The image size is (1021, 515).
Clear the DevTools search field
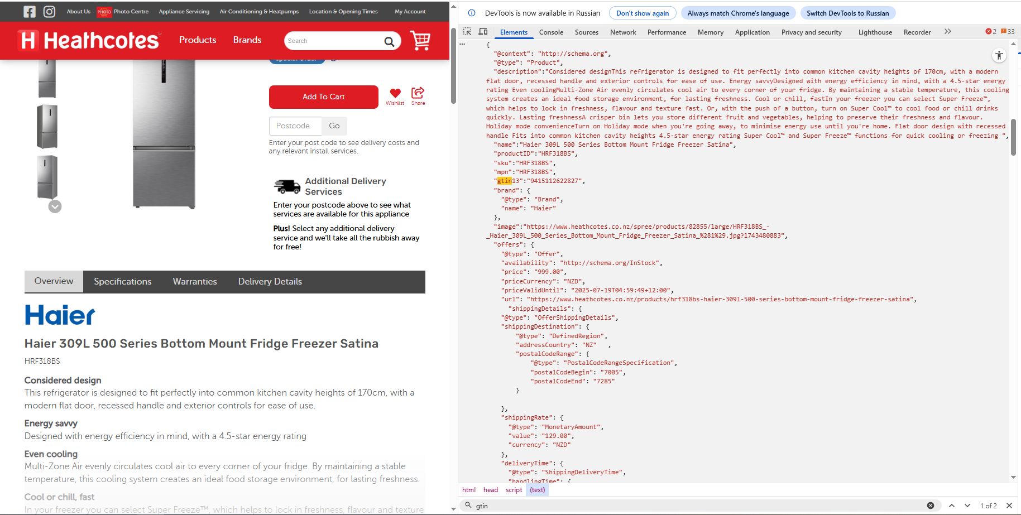[931, 506]
